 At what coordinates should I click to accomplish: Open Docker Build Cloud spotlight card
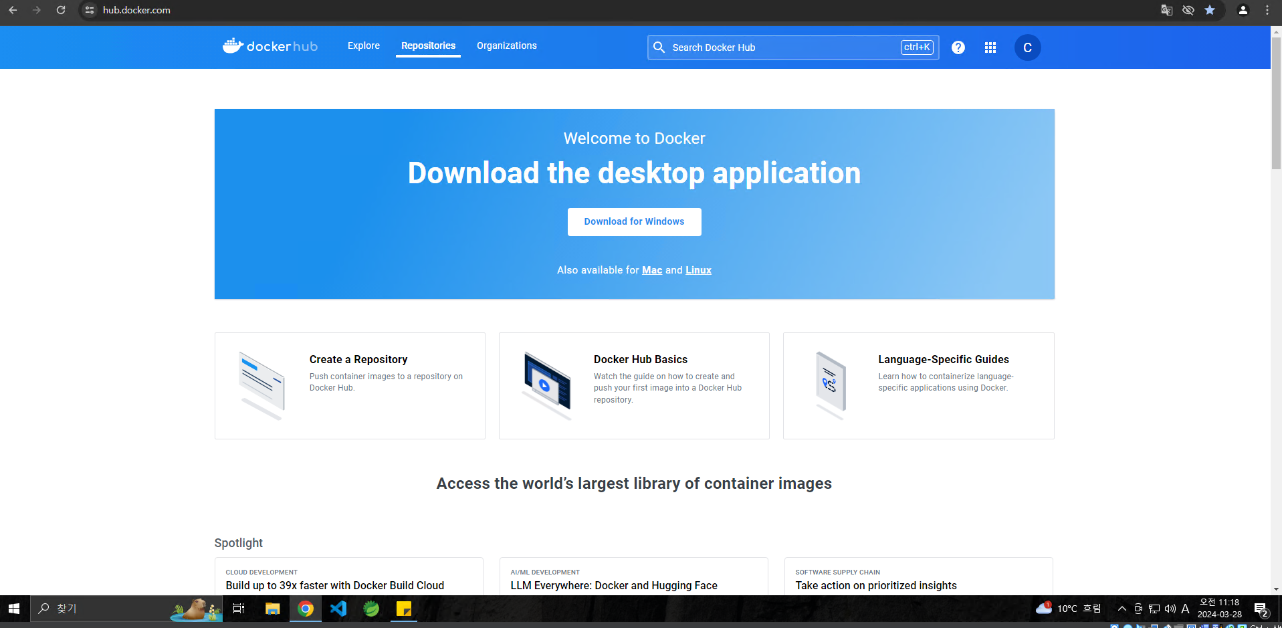348,577
